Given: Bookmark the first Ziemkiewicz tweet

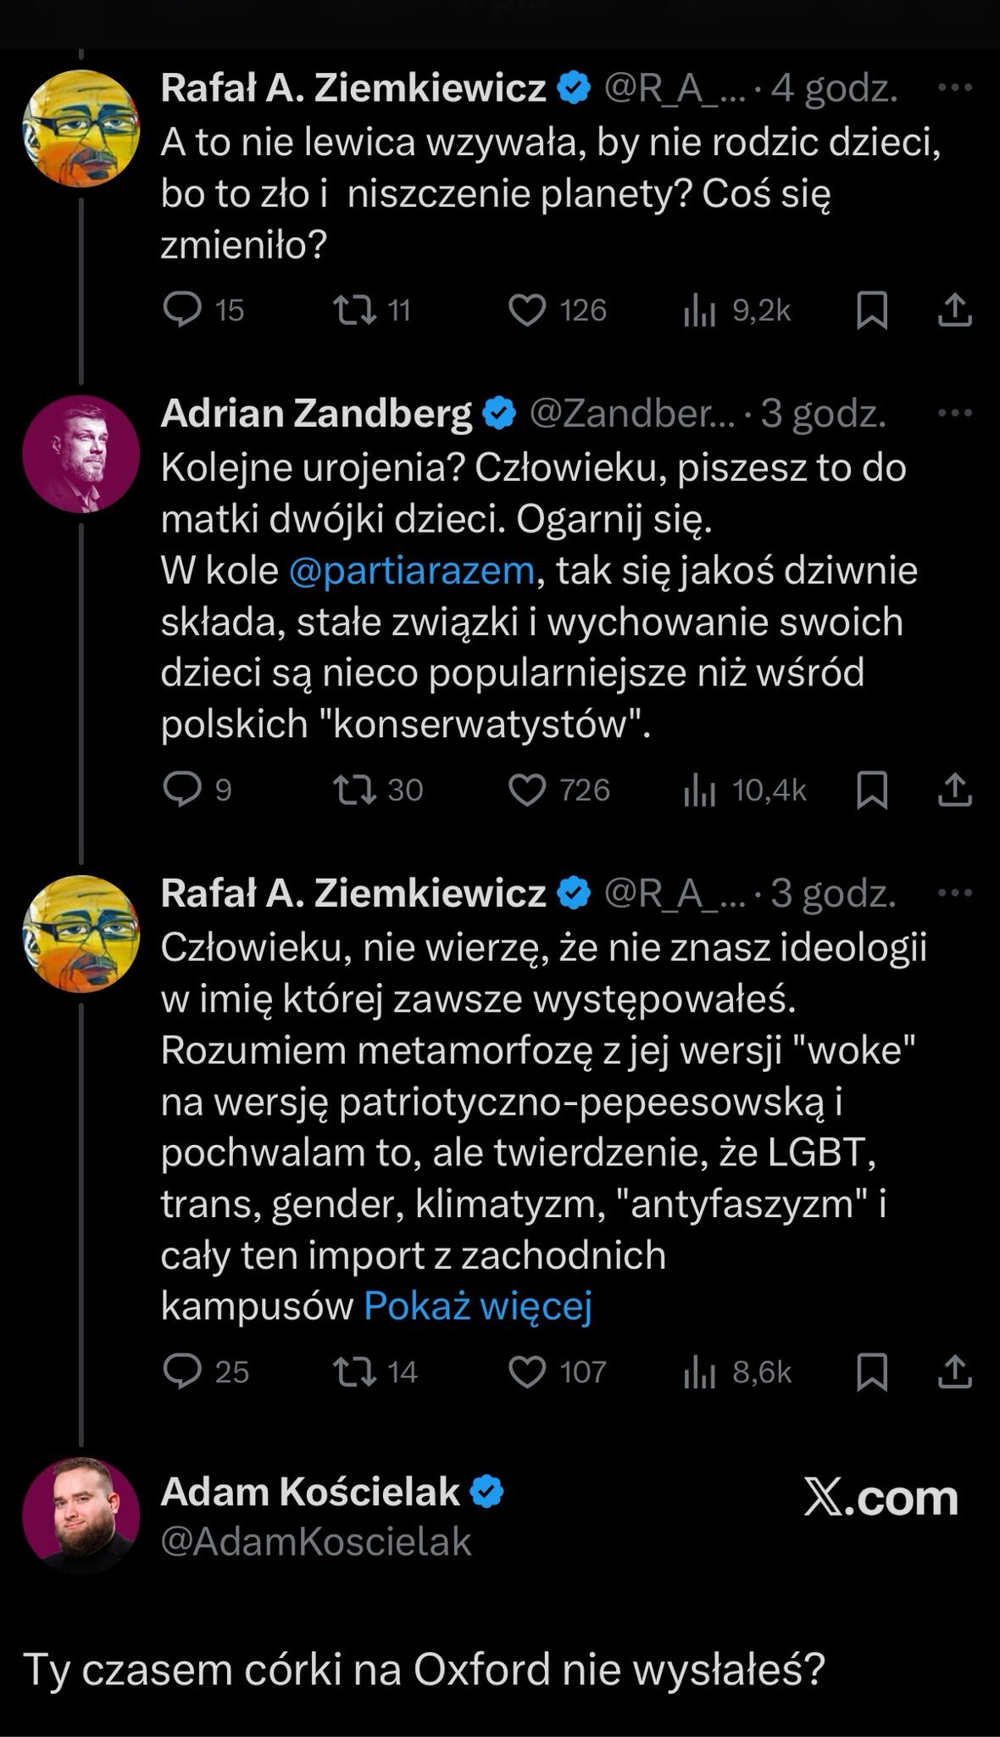Looking at the screenshot, I should tap(872, 310).
